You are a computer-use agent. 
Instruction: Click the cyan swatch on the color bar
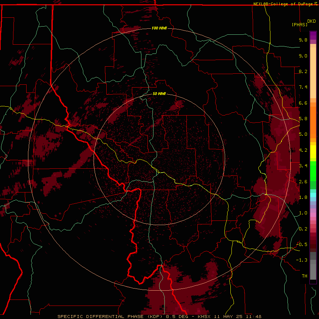point(313,195)
